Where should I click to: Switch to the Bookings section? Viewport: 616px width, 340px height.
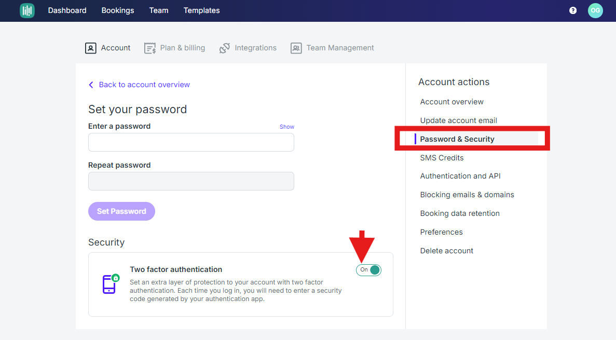[118, 10]
